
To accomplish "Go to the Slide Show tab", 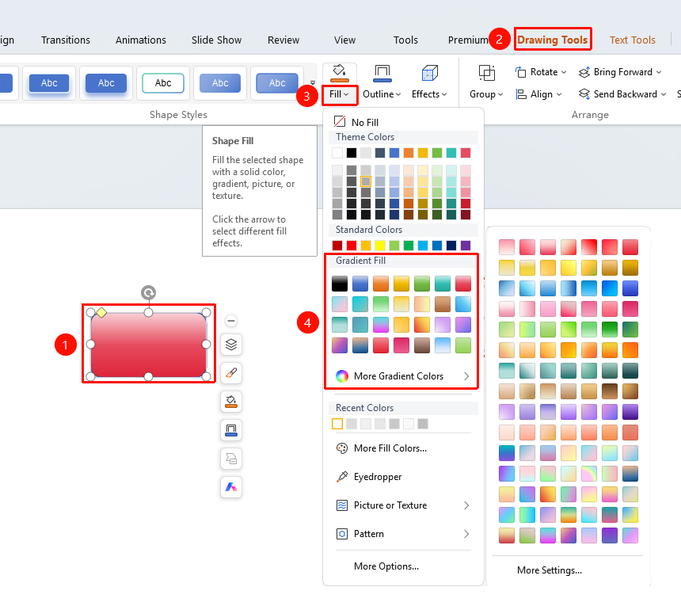I will pyautogui.click(x=216, y=40).
